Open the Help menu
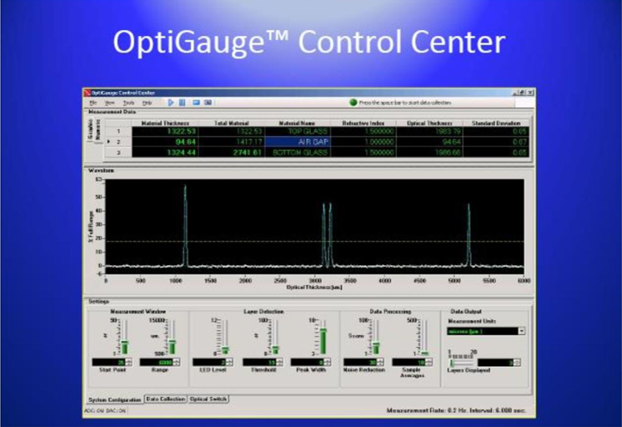622x427 pixels. pyautogui.click(x=148, y=103)
